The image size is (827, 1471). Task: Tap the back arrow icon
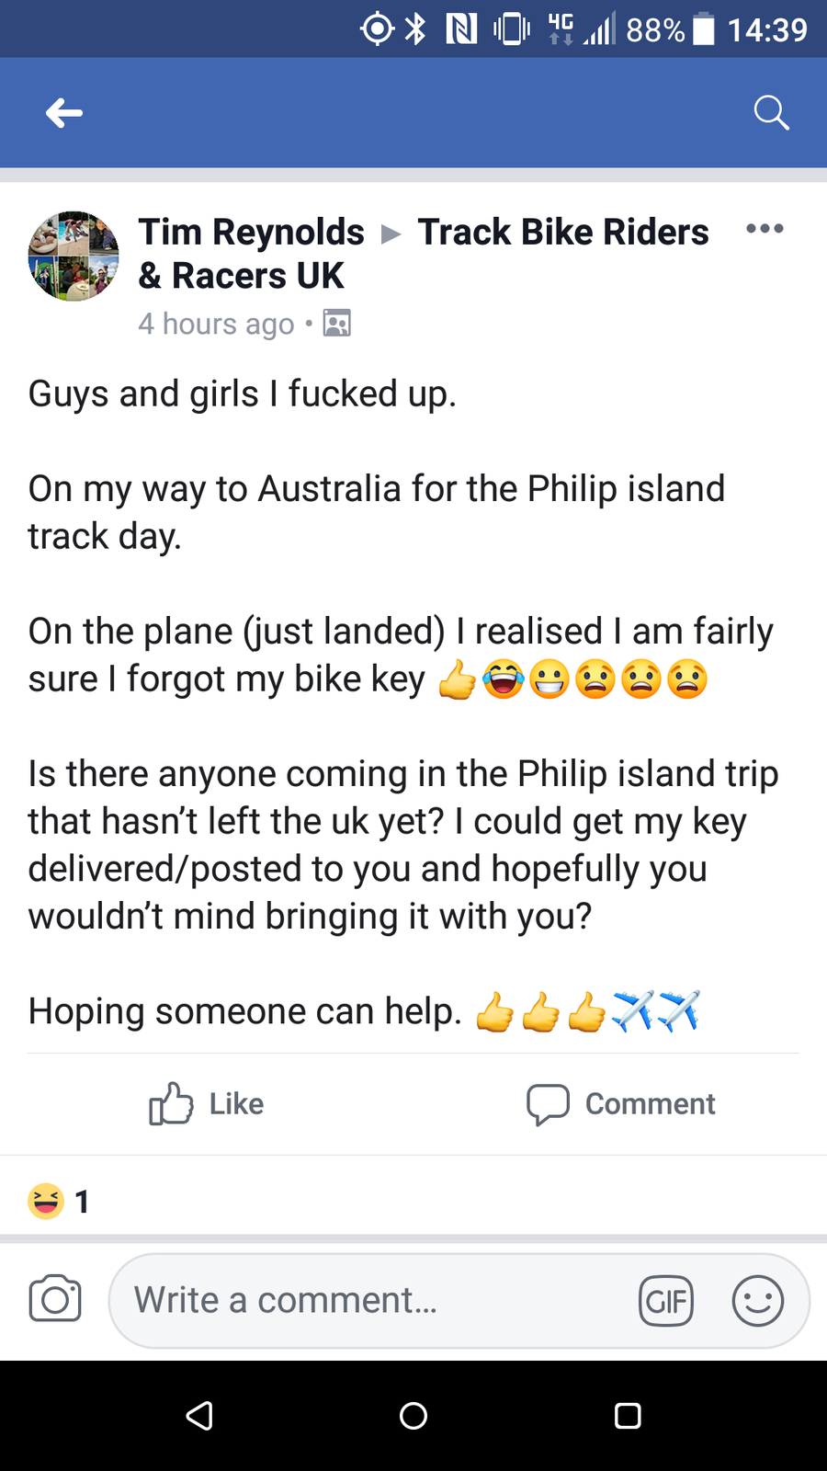(x=64, y=113)
